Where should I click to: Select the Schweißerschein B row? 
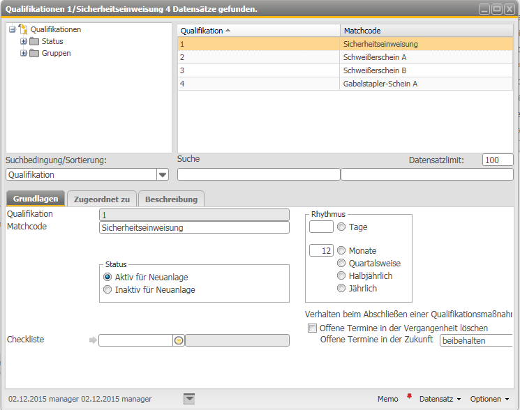(x=346, y=70)
